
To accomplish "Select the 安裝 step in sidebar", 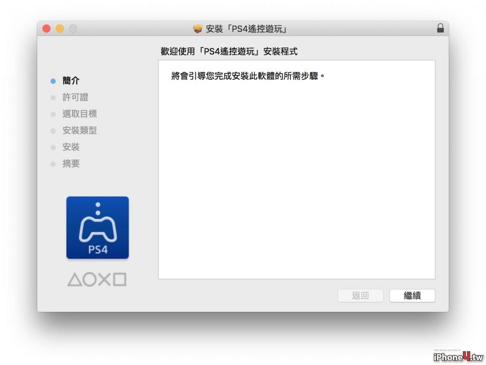I will click(x=71, y=147).
